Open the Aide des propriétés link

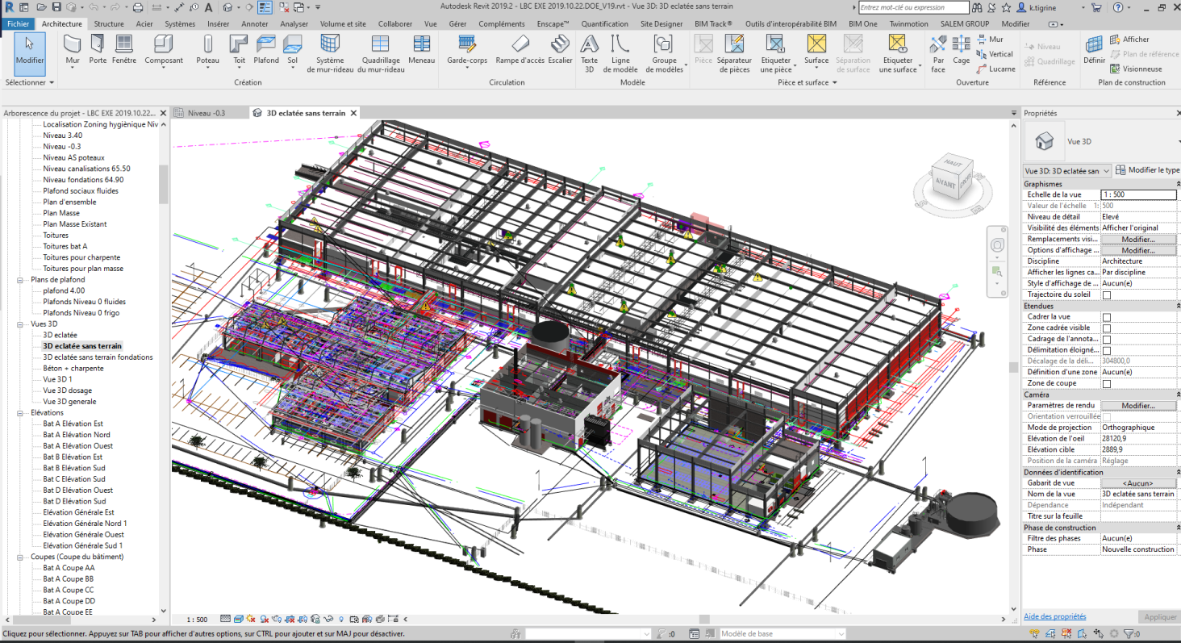(1054, 616)
